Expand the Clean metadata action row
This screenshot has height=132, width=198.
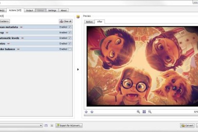coord(36,27)
